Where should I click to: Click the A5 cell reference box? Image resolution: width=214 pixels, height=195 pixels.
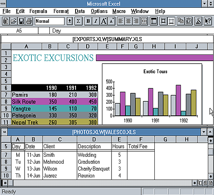tap(19, 31)
